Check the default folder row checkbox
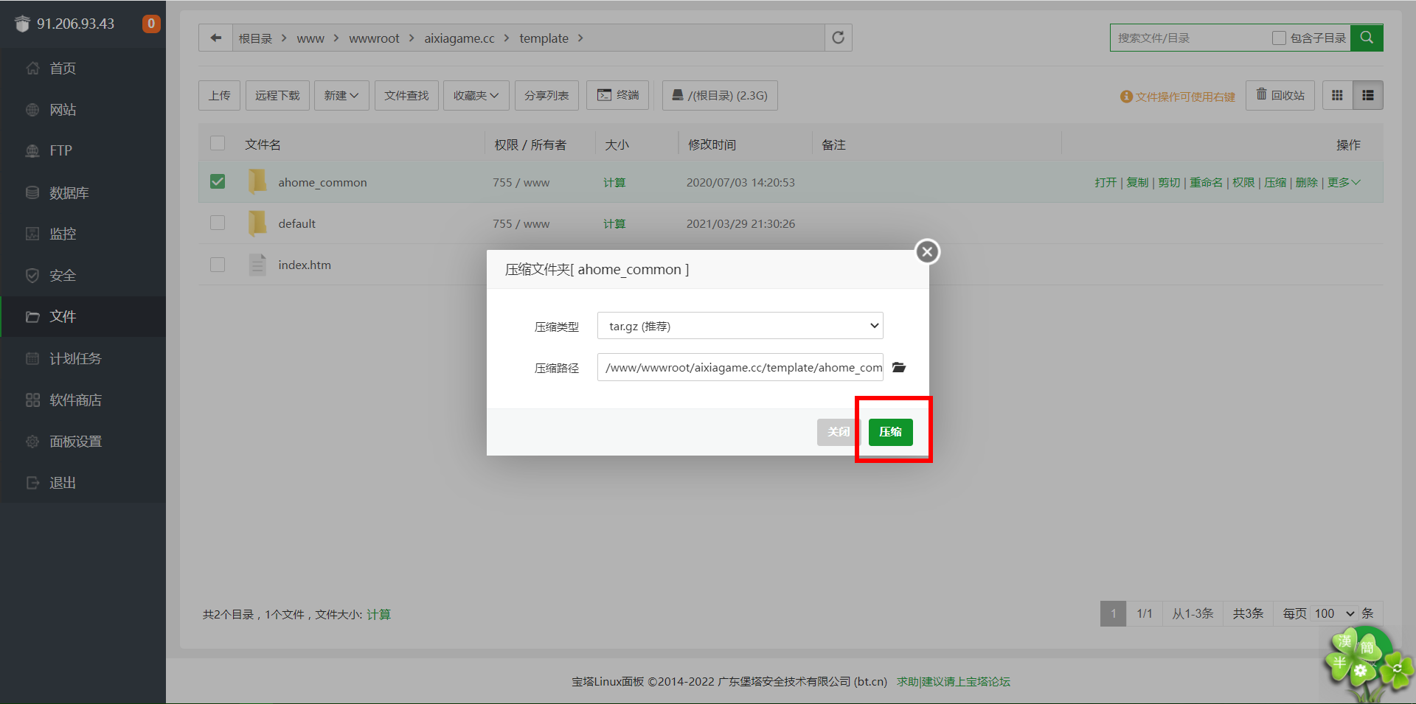The image size is (1416, 704). [218, 223]
